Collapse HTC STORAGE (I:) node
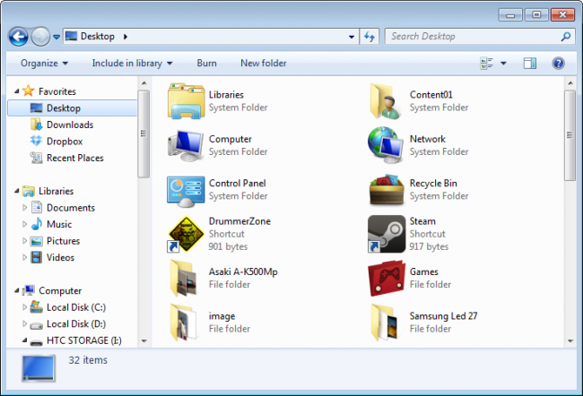Image resolution: width=583 pixels, height=396 pixels. [24, 340]
